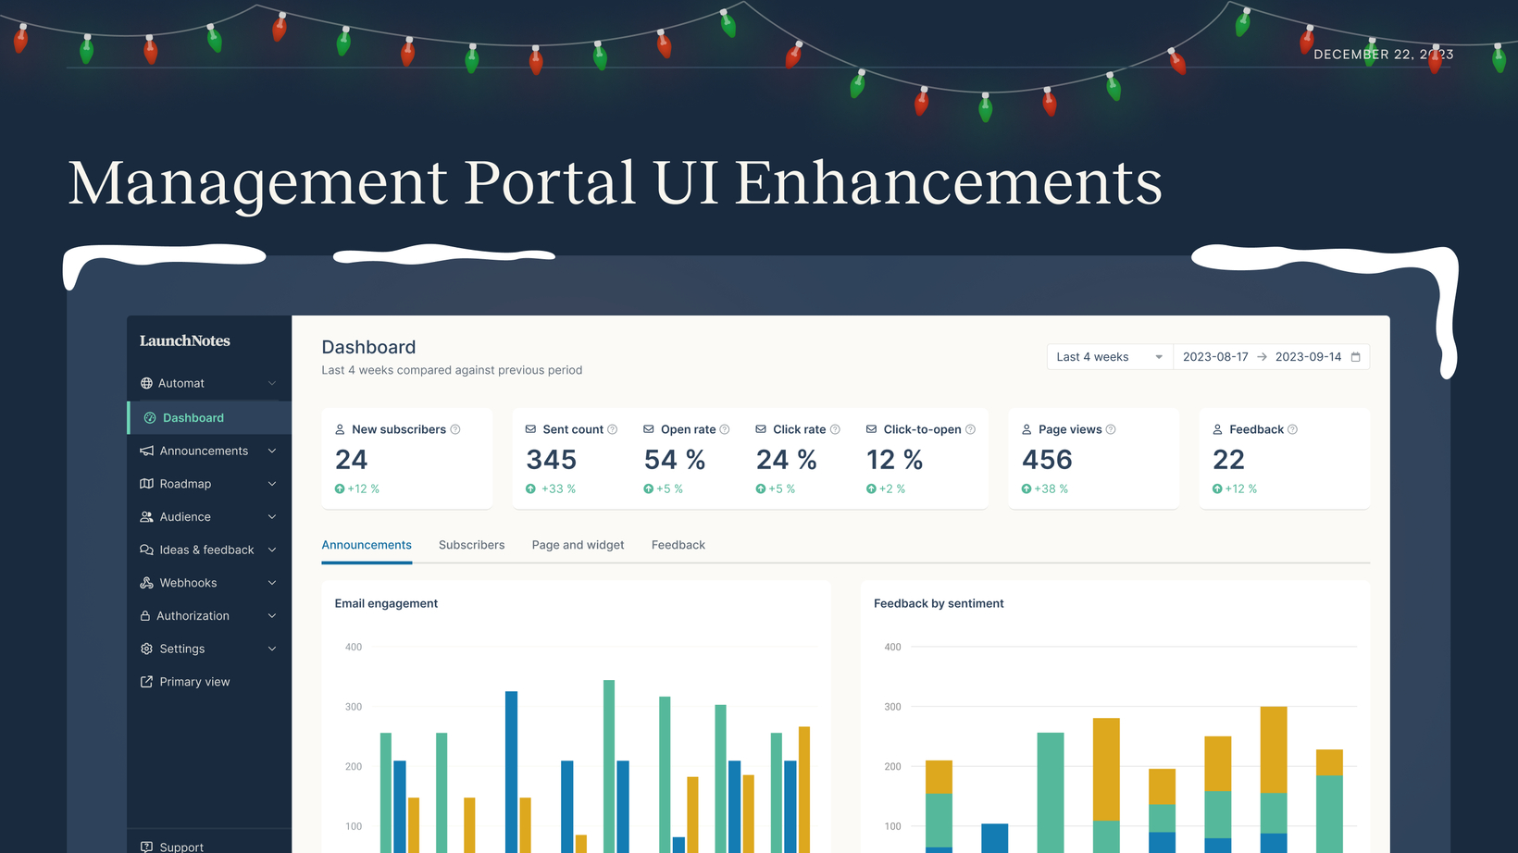Click the December 22, 2023 date label
The width and height of the screenshot is (1518, 853).
1384,55
